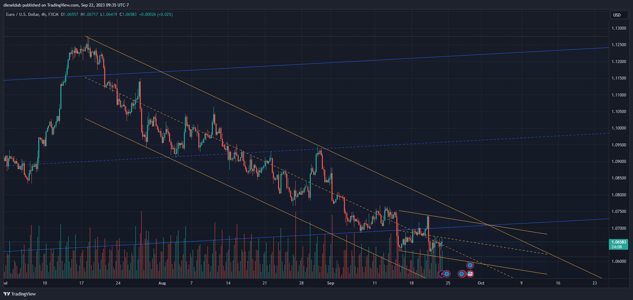
Task: Click the Sep label on time axis
Action: click(x=330, y=283)
